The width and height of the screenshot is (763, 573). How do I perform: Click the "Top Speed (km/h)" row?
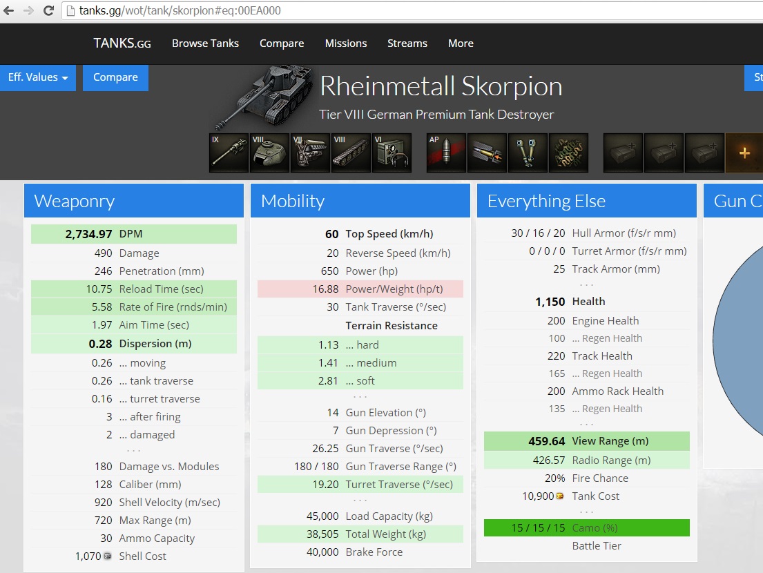pos(360,234)
